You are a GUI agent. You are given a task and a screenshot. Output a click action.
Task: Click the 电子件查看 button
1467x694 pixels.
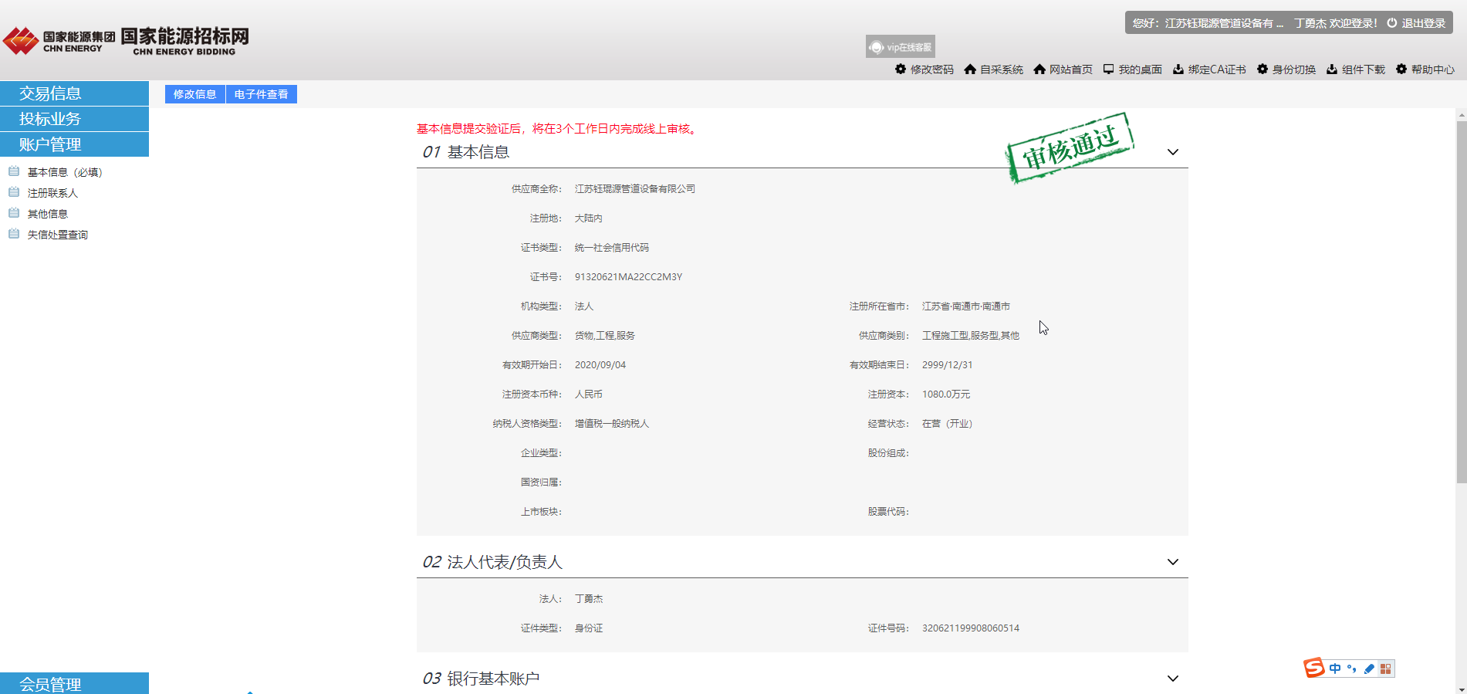[261, 94]
